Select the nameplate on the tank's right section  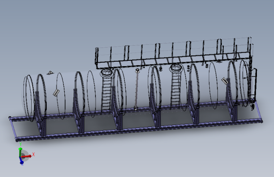click(225, 81)
